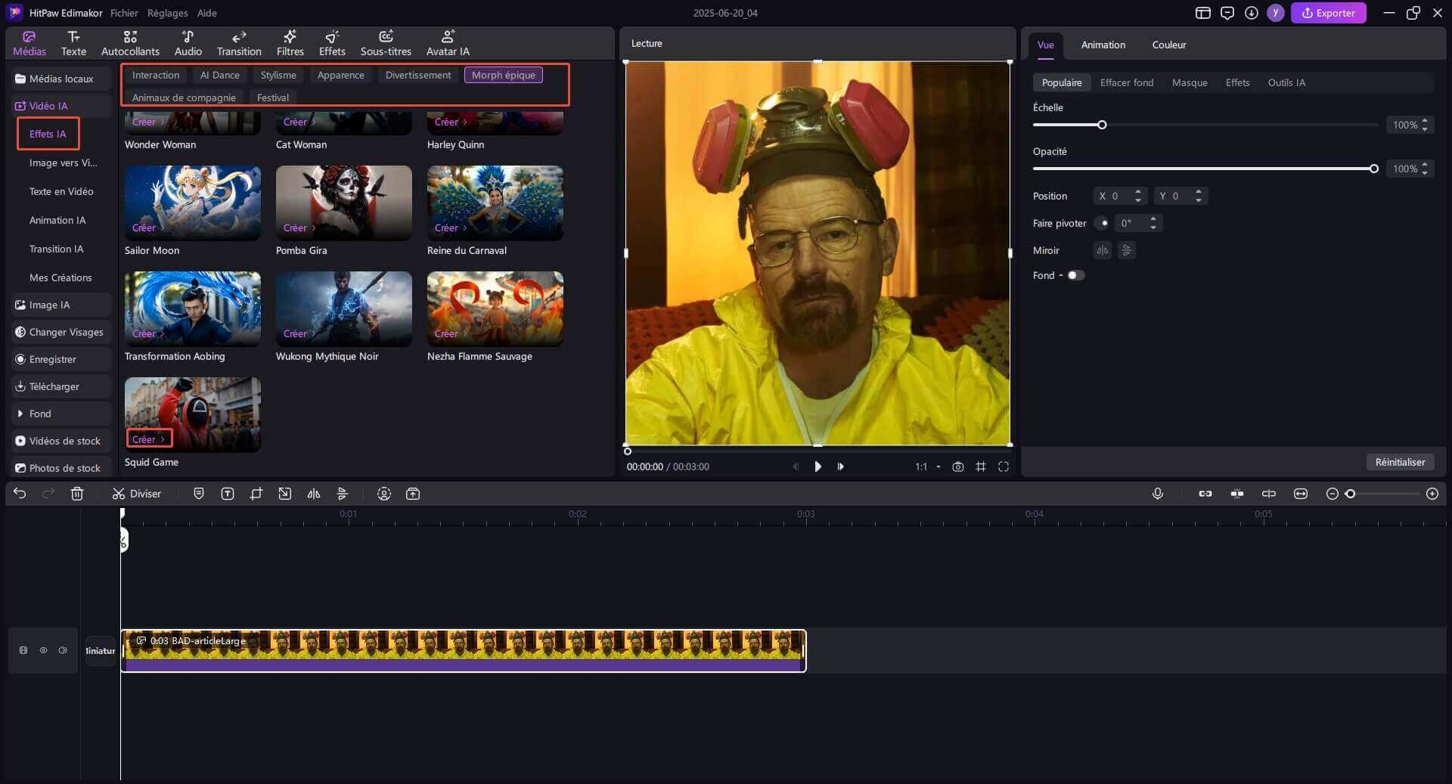Take a snapshot of the preview frame
The image size is (1452, 784).
click(x=958, y=466)
